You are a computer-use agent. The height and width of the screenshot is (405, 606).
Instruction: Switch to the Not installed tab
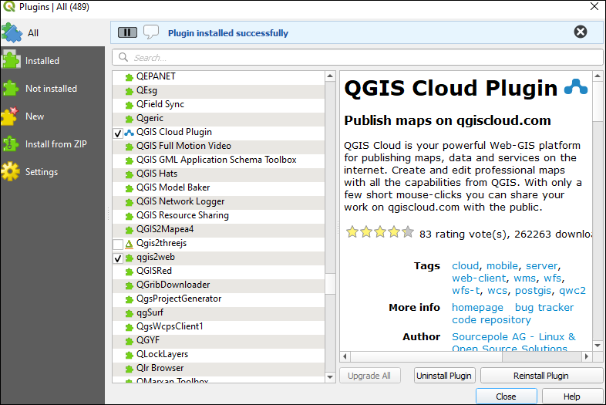click(52, 89)
